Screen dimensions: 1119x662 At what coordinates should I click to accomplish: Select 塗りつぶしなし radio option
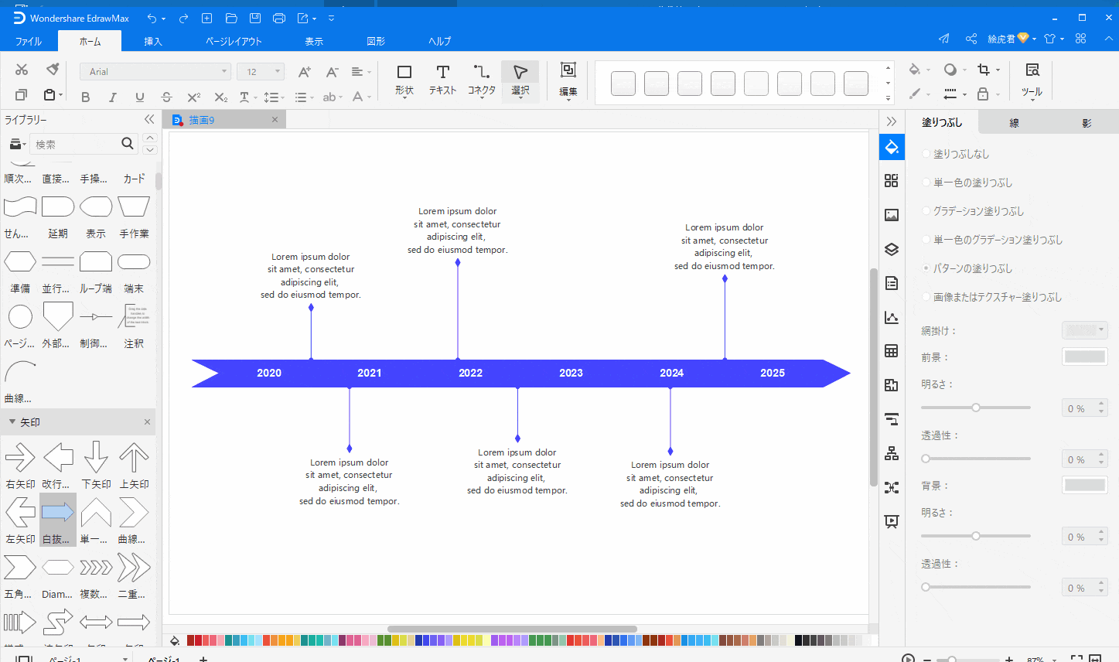[926, 154]
